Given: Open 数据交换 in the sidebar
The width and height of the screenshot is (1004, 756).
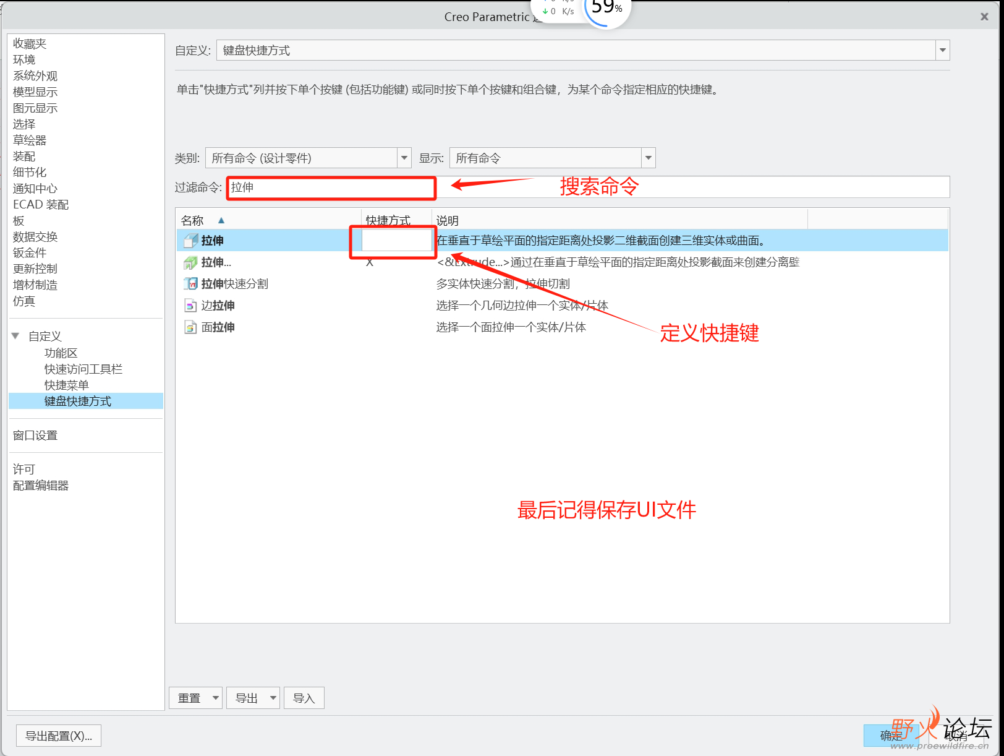Looking at the screenshot, I should click(35, 236).
